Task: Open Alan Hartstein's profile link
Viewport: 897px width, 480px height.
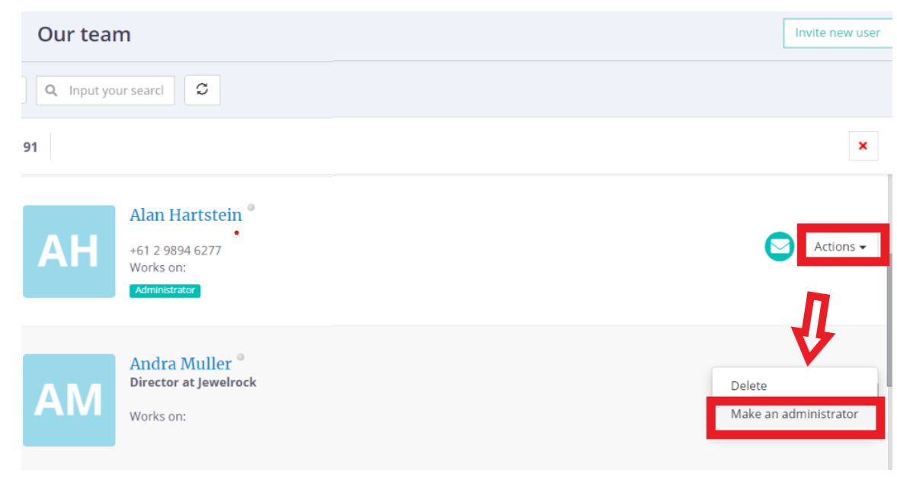Action: (x=185, y=215)
